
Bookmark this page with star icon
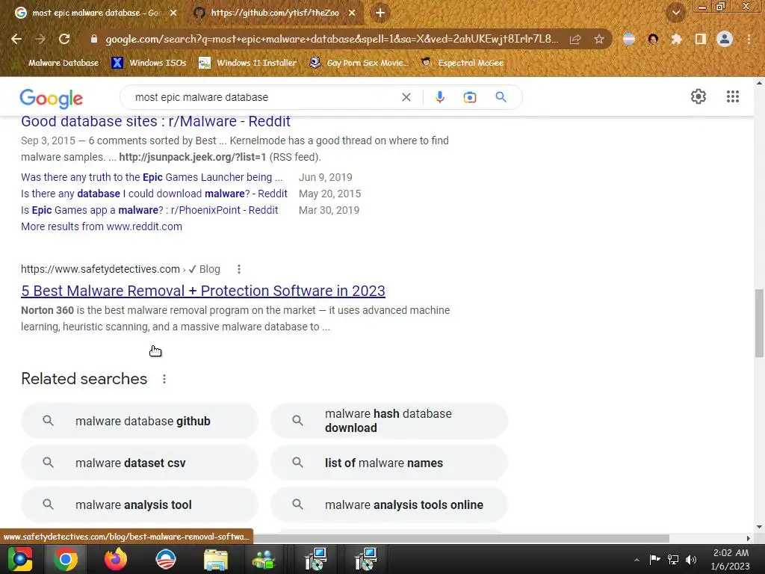click(x=599, y=39)
